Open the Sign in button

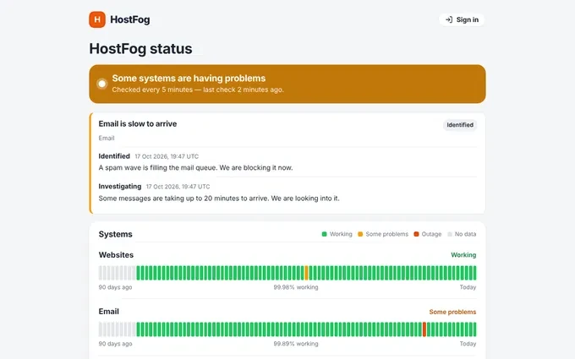462,19
